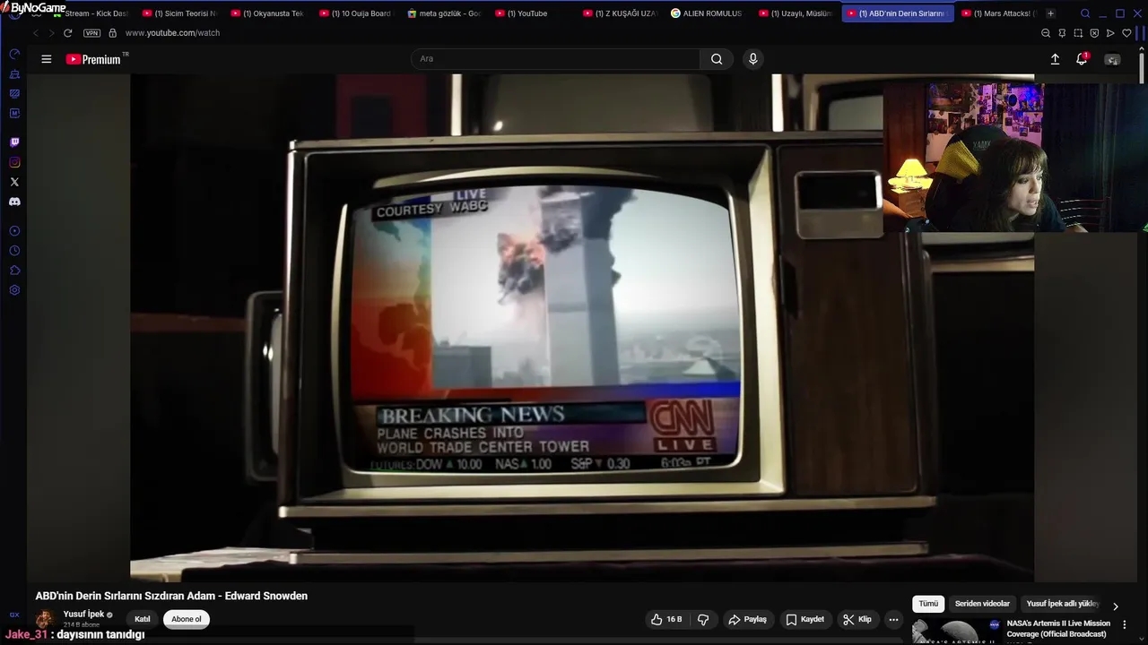Open a new tab with the plus button
This screenshot has width=1148, height=645.
[1050, 13]
